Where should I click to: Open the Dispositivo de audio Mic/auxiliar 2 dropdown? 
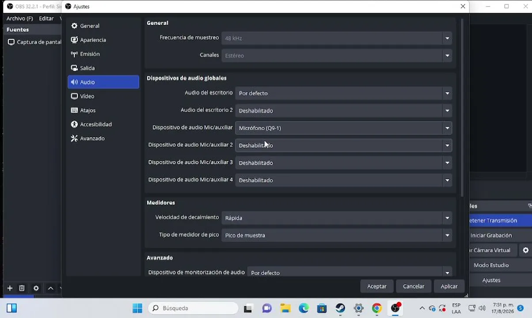pyautogui.click(x=343, y=145)
